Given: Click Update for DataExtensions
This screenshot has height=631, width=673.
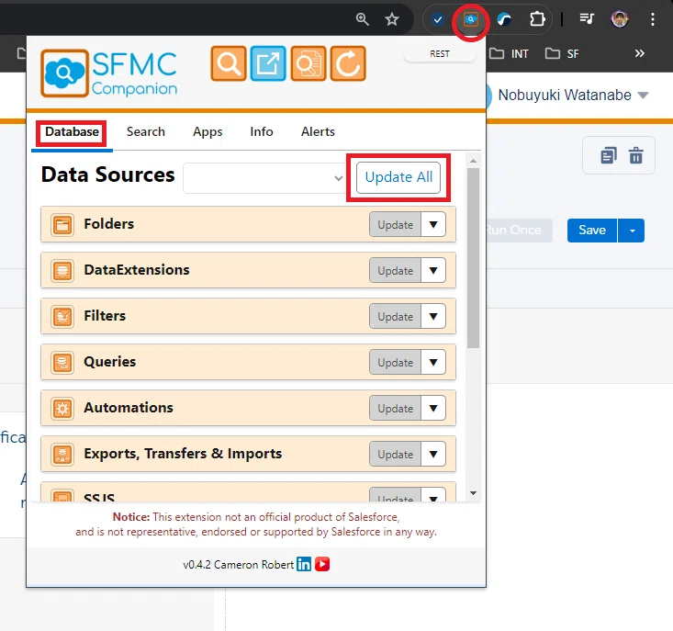Looking at the screenshot, I should [396, 270].
